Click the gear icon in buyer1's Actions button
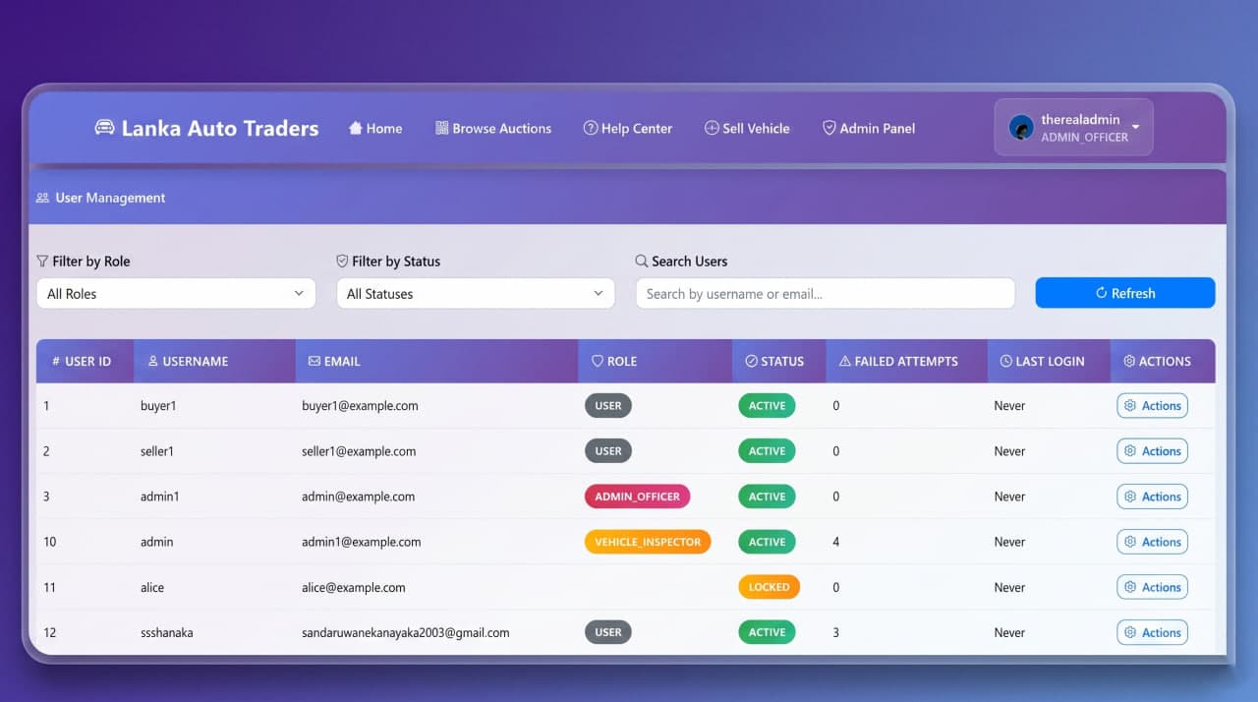Screen dimensions: 1258x702 coord(1130,406)
